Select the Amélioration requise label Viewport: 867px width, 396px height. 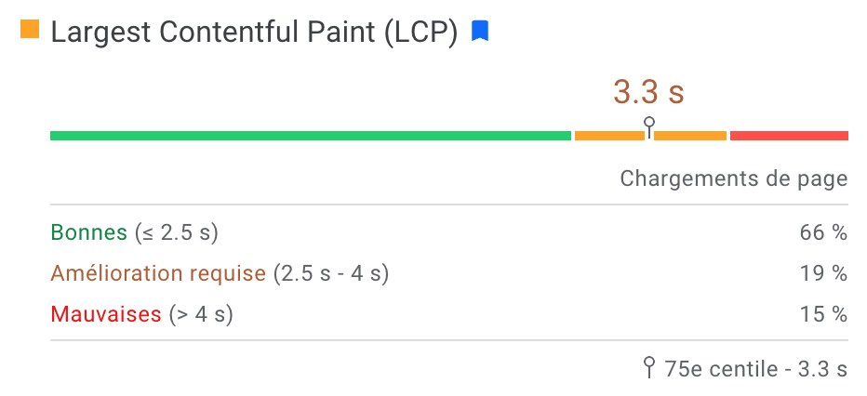[158, 273]
